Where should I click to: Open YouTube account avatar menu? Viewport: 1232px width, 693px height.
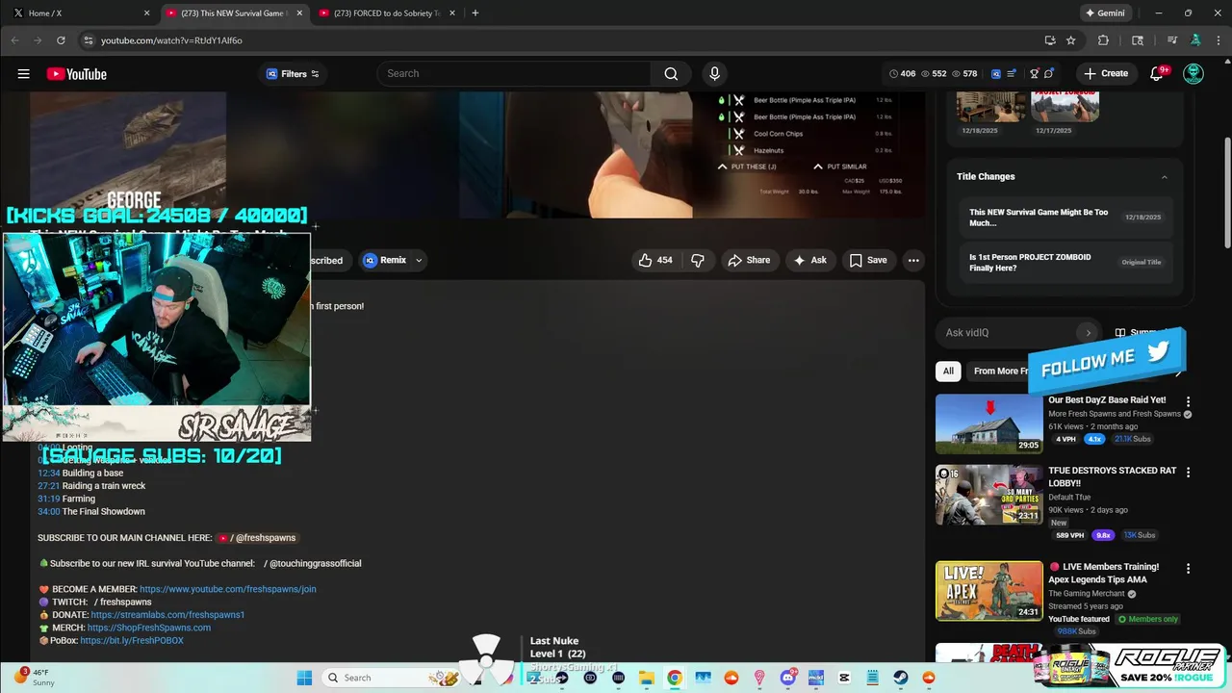click(1193, 74)
